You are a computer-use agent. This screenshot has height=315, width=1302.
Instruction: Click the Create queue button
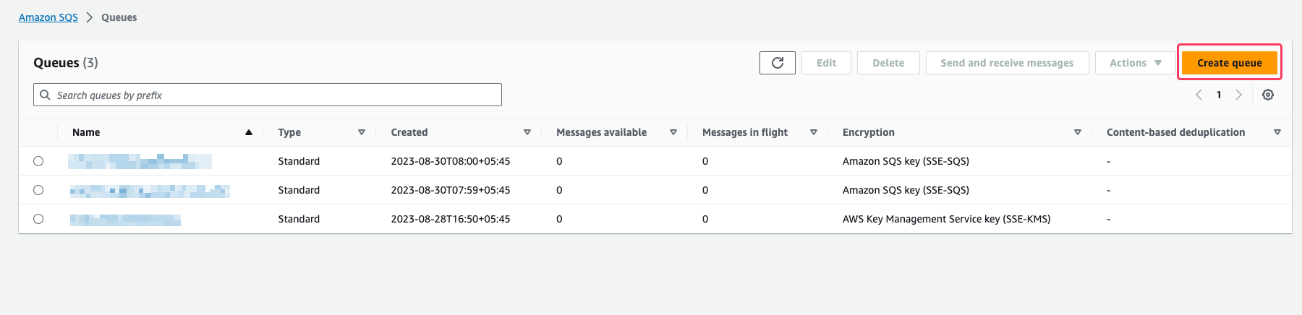pos(1230,63)
